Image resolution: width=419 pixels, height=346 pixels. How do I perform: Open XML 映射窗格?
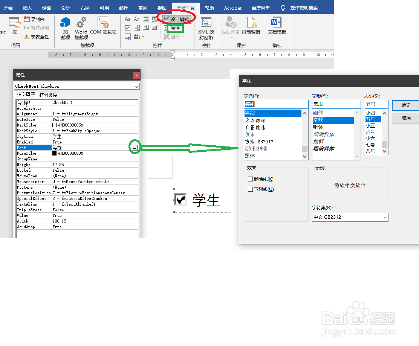[x=206, y=28]
